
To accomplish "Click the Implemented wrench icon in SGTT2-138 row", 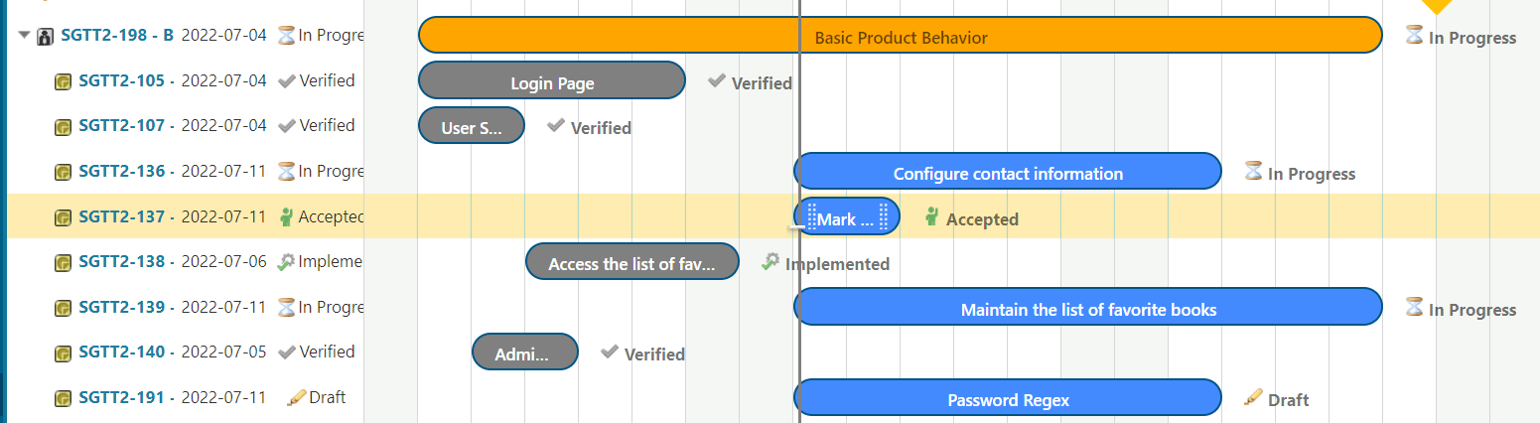I will (x=286, y=261).
